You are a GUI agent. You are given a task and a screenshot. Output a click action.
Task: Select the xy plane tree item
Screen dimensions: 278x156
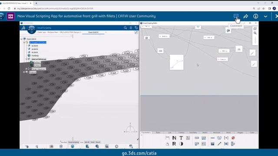35,45
